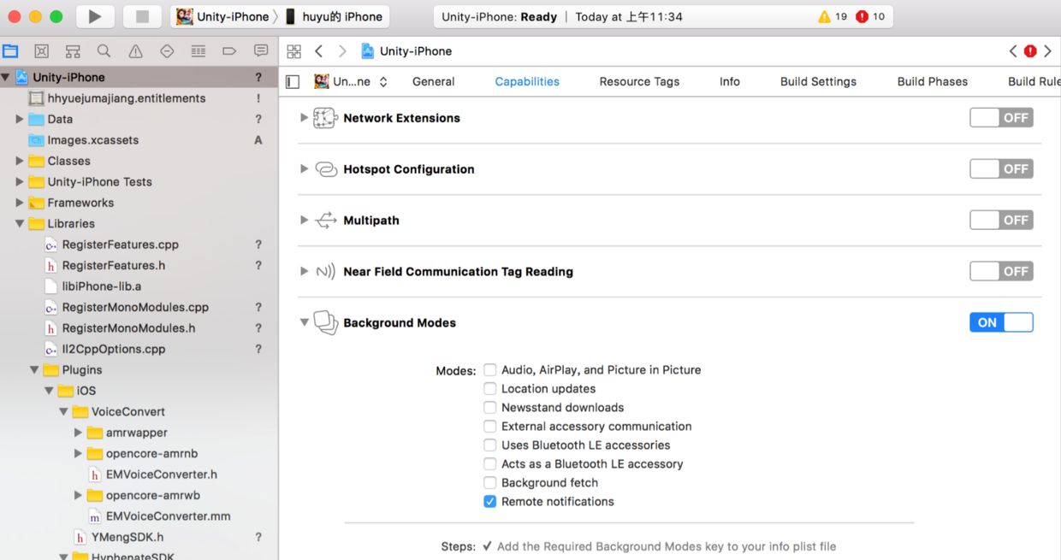The image size is (1061, 560).
Task: Collapse the Libraries folder
Action: coord(20,224)
